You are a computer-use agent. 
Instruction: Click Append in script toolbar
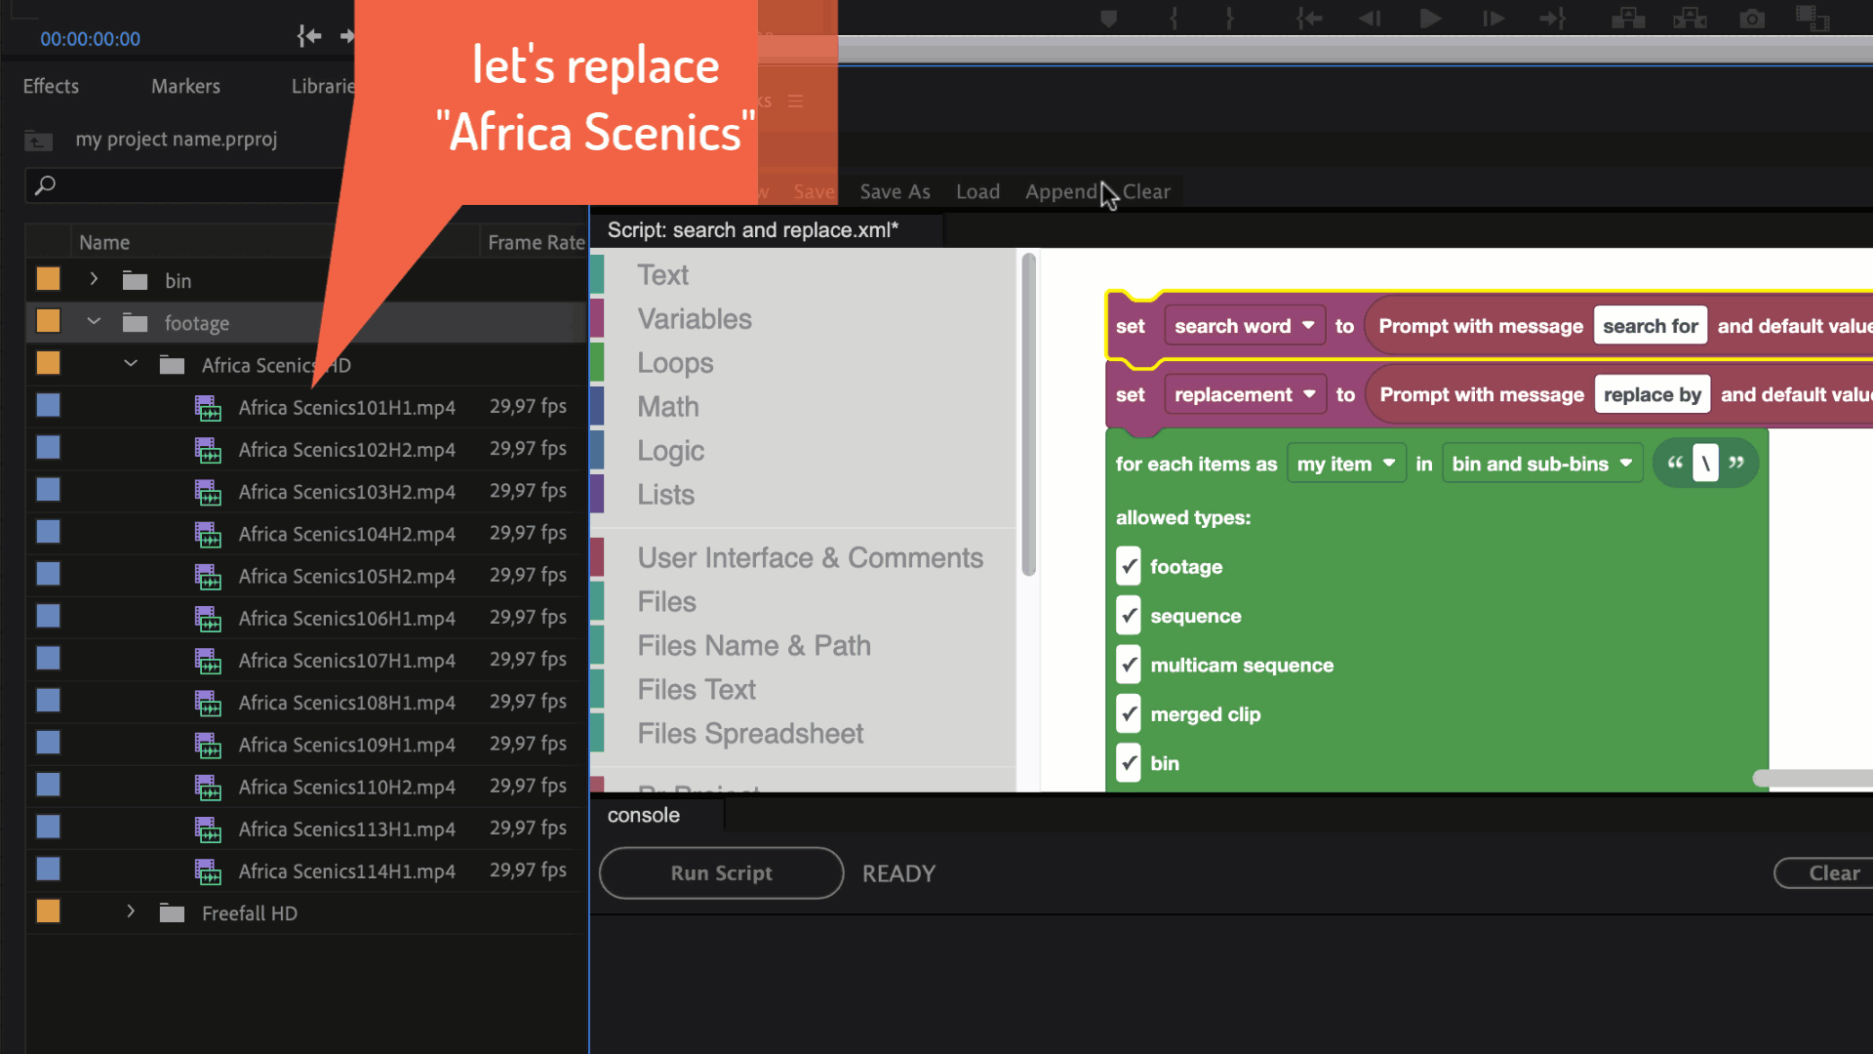(x=1060, y=192)
